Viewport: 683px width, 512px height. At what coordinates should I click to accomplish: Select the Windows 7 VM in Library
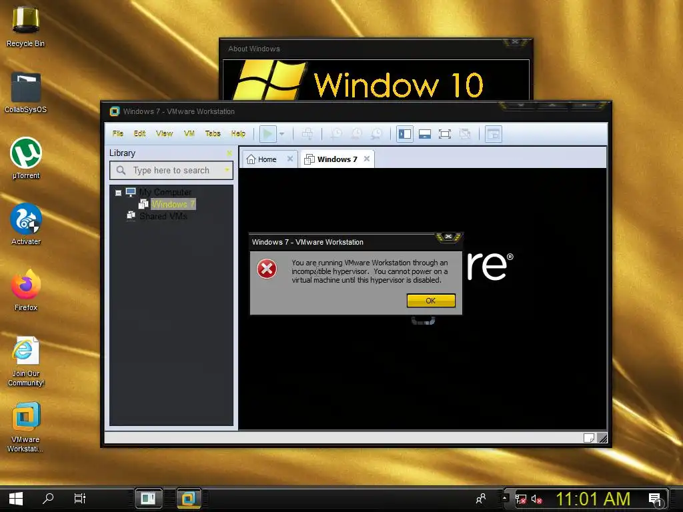tap(173, 204)
